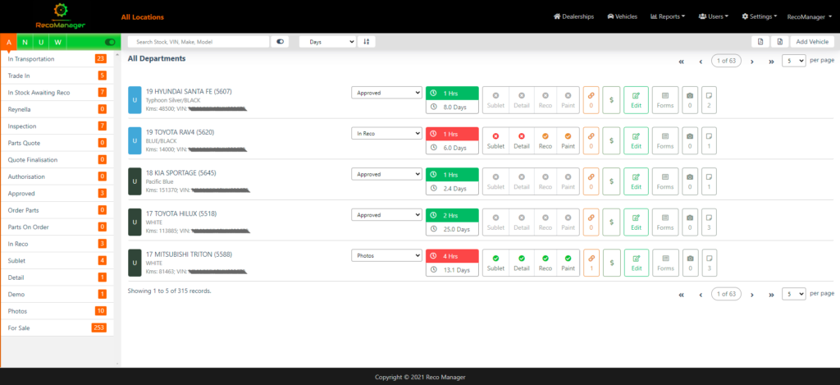The image size is (840, 385).
Task: Select the N tab in sidebar
Action: click(25, 43)
